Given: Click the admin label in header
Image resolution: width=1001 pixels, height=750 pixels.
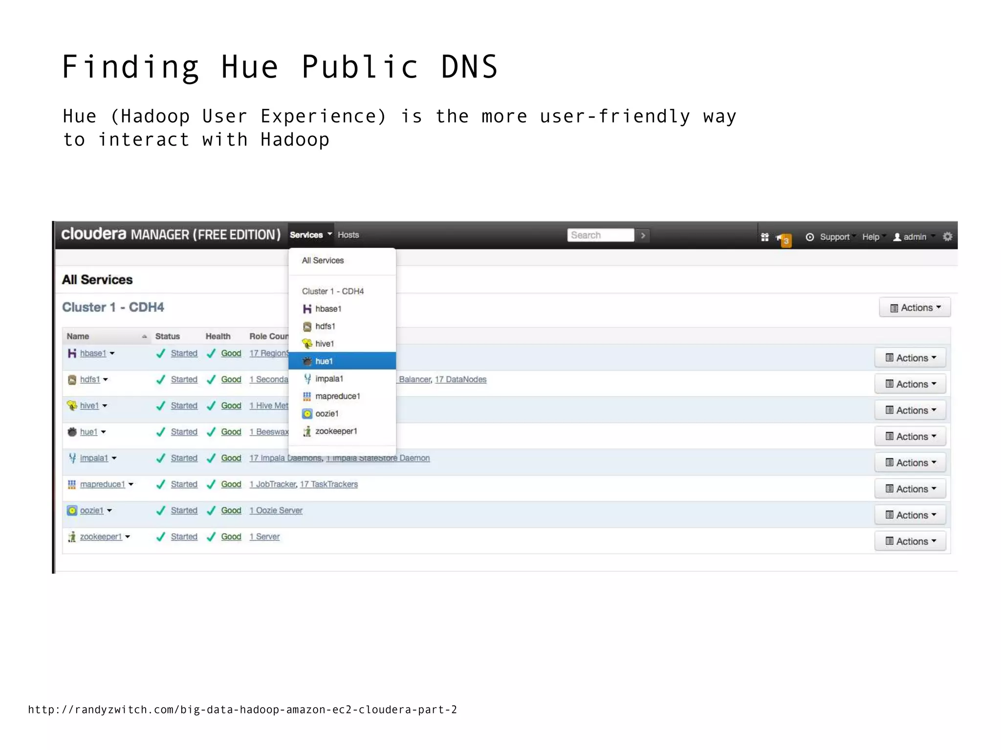Looking at the screenshot, I should 914,237.
